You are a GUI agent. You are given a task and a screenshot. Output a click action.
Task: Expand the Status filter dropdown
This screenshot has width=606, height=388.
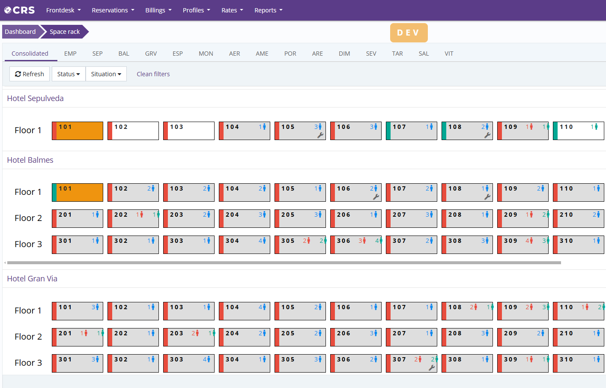coord(69,74)
